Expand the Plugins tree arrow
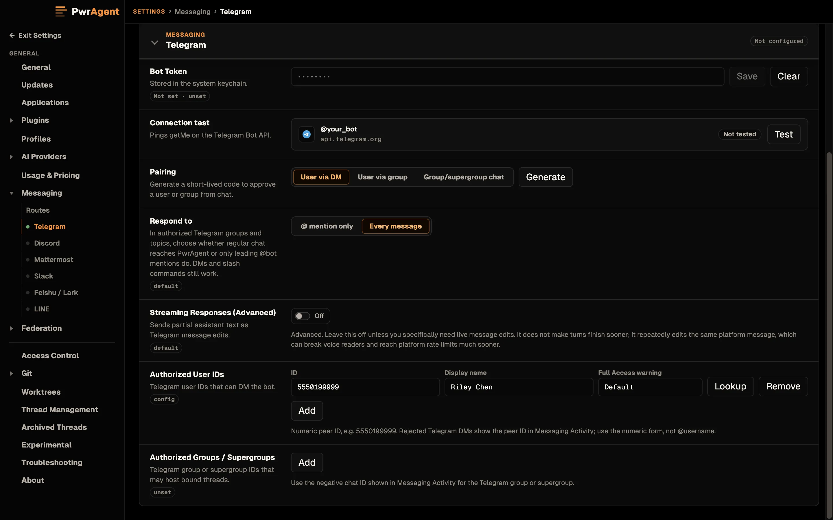Image resolution: width=833 pixels, height=520 pixels. (x=11, y=120)
